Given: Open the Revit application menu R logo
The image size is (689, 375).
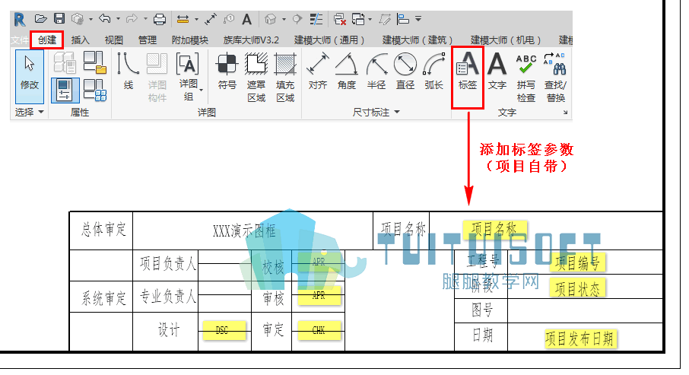Looking at the screenshot, I should click(19, 19).
